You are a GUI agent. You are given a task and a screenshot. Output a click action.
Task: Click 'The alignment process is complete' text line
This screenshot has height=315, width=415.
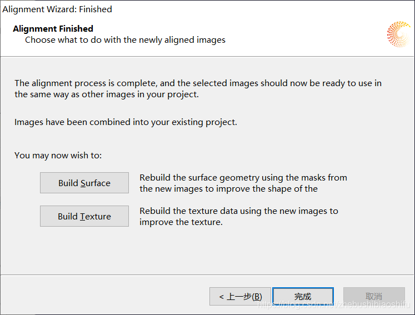click(198, 83)
